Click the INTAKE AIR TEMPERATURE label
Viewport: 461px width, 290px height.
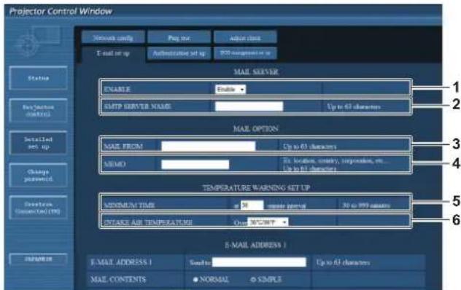pyautogui.click(x=148, y=222)
